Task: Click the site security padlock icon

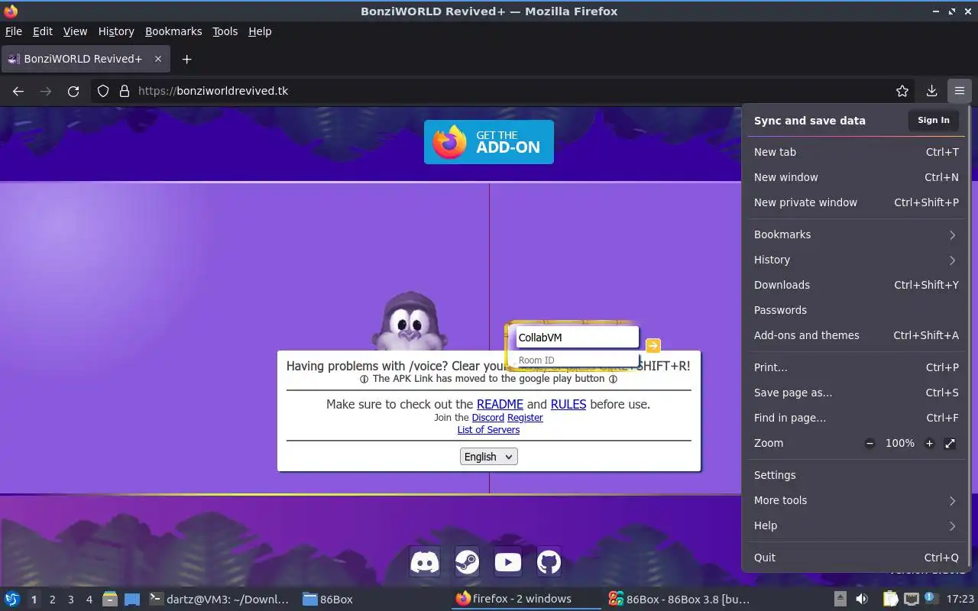Action: (x=125, y=91)
